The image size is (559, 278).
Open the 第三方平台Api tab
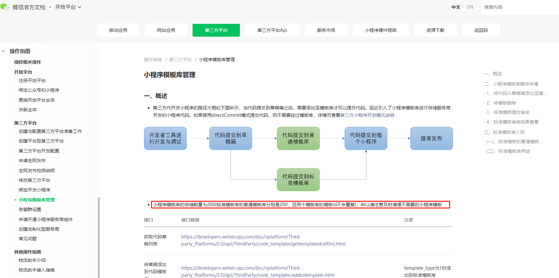[x=272, y=30]
